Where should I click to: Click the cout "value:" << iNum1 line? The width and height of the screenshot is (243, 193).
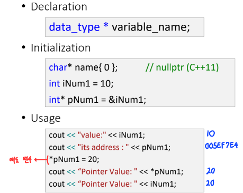(97, 135)
